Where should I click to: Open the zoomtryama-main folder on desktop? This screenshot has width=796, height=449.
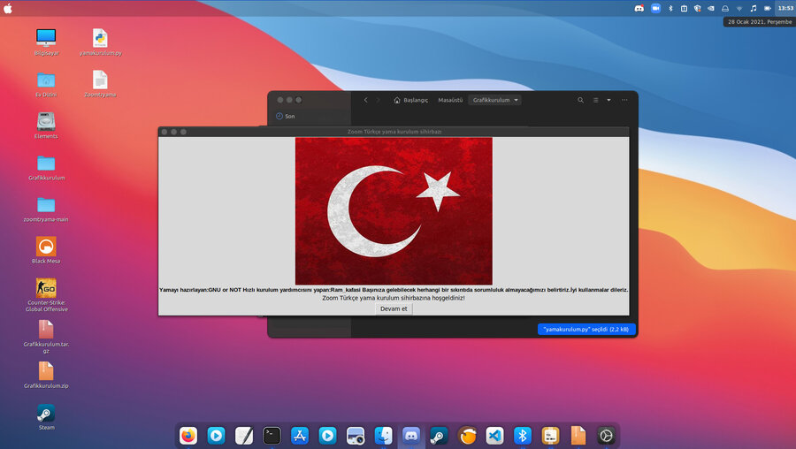coord(46,209)
